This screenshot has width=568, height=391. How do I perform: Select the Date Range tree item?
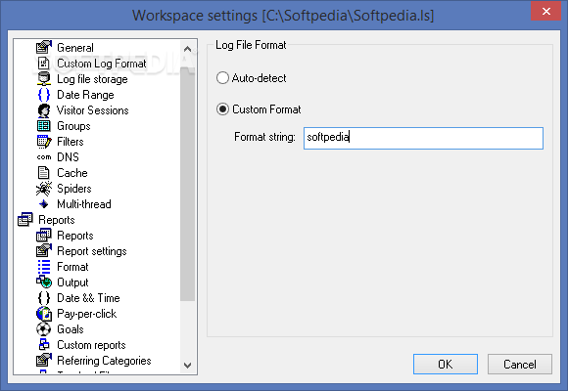(x=85, y=95)
